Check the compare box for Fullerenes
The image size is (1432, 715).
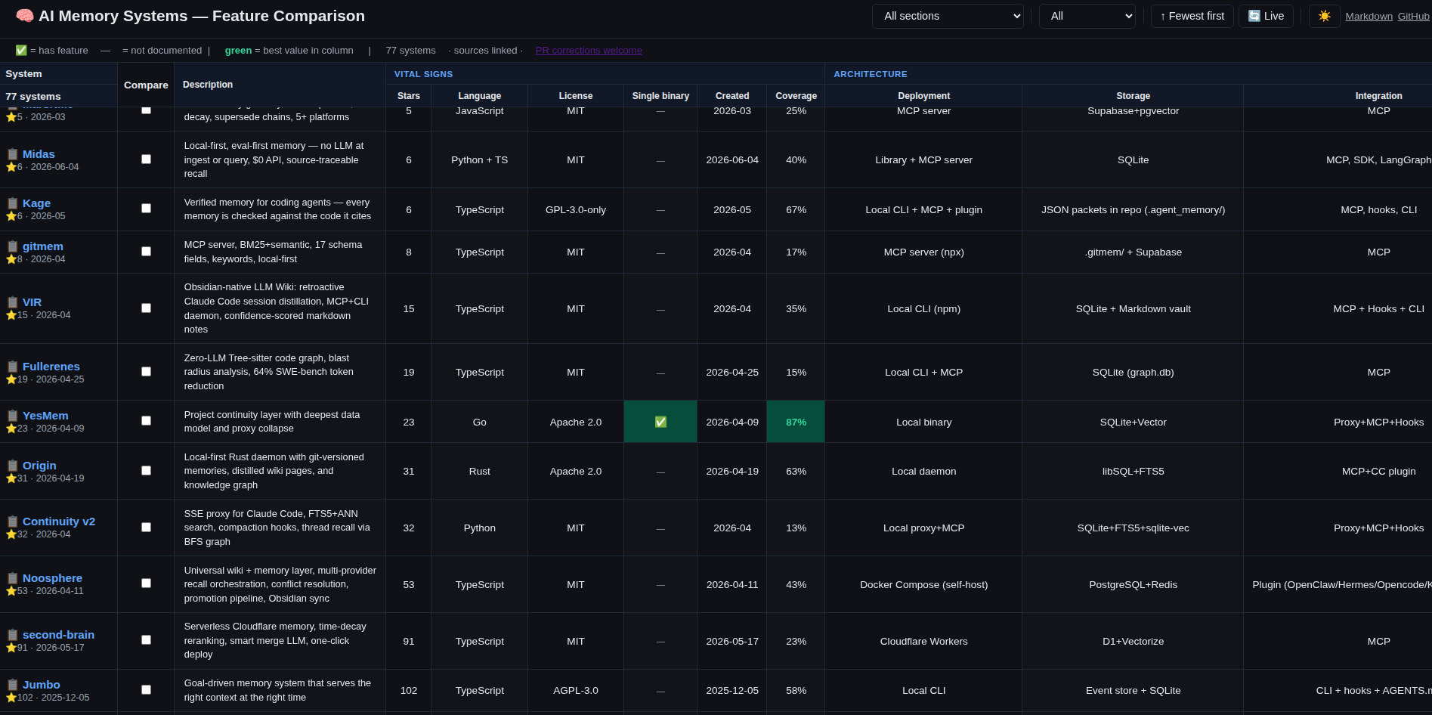pyautogui.click(x=146, y=372)
